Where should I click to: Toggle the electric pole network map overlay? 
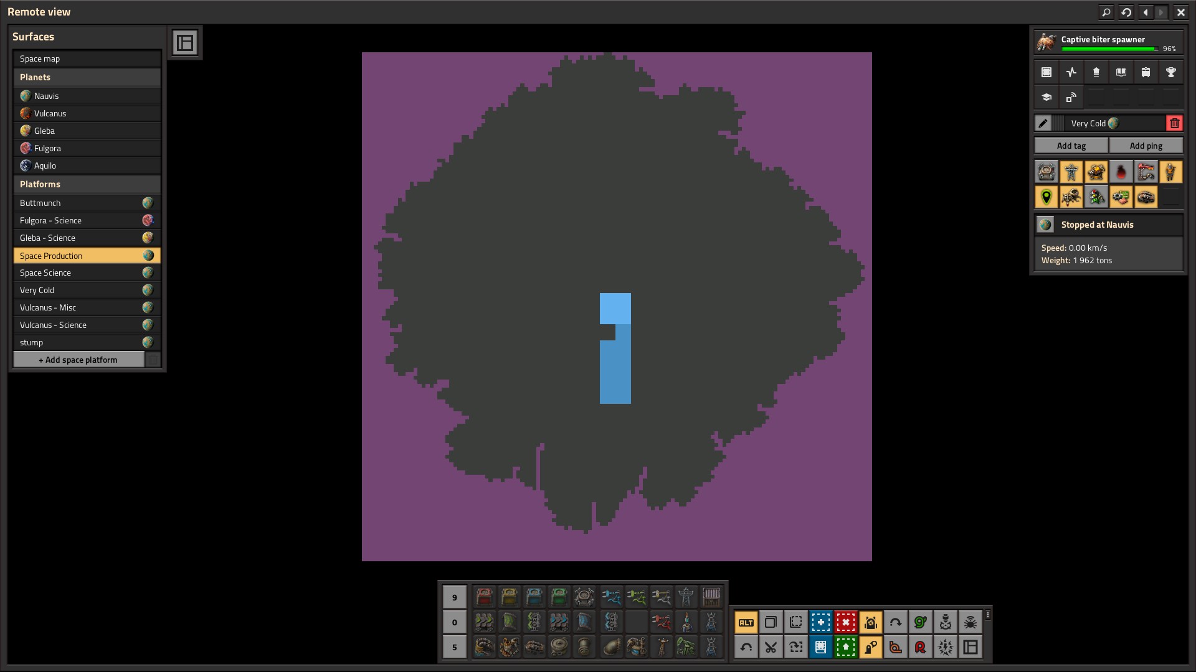[x=1071, y=172]
